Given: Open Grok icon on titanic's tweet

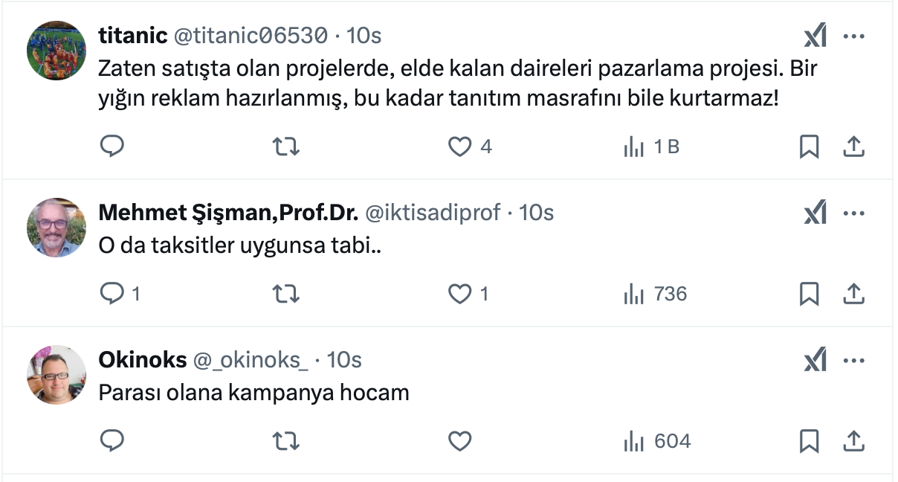Looking at the screenshot, I should tap(815, 36).
